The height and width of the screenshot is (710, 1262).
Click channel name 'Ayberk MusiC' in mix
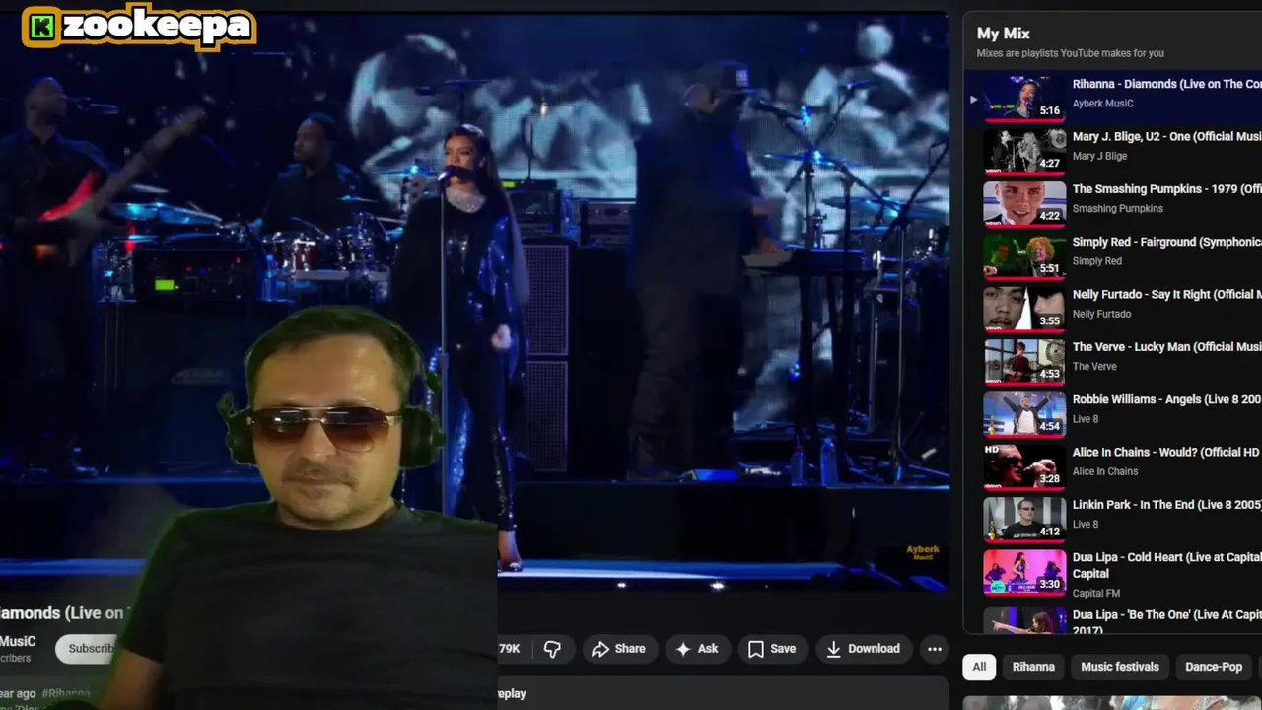[x=1102, y=104]
